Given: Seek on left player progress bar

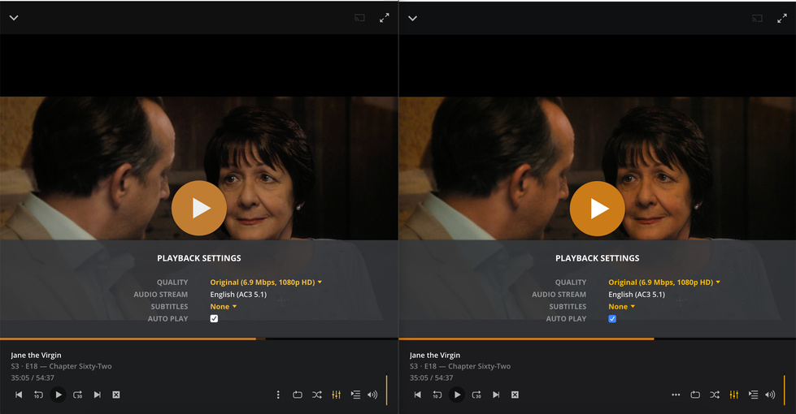Looking at the screenshot, I should tap(199, 339).
